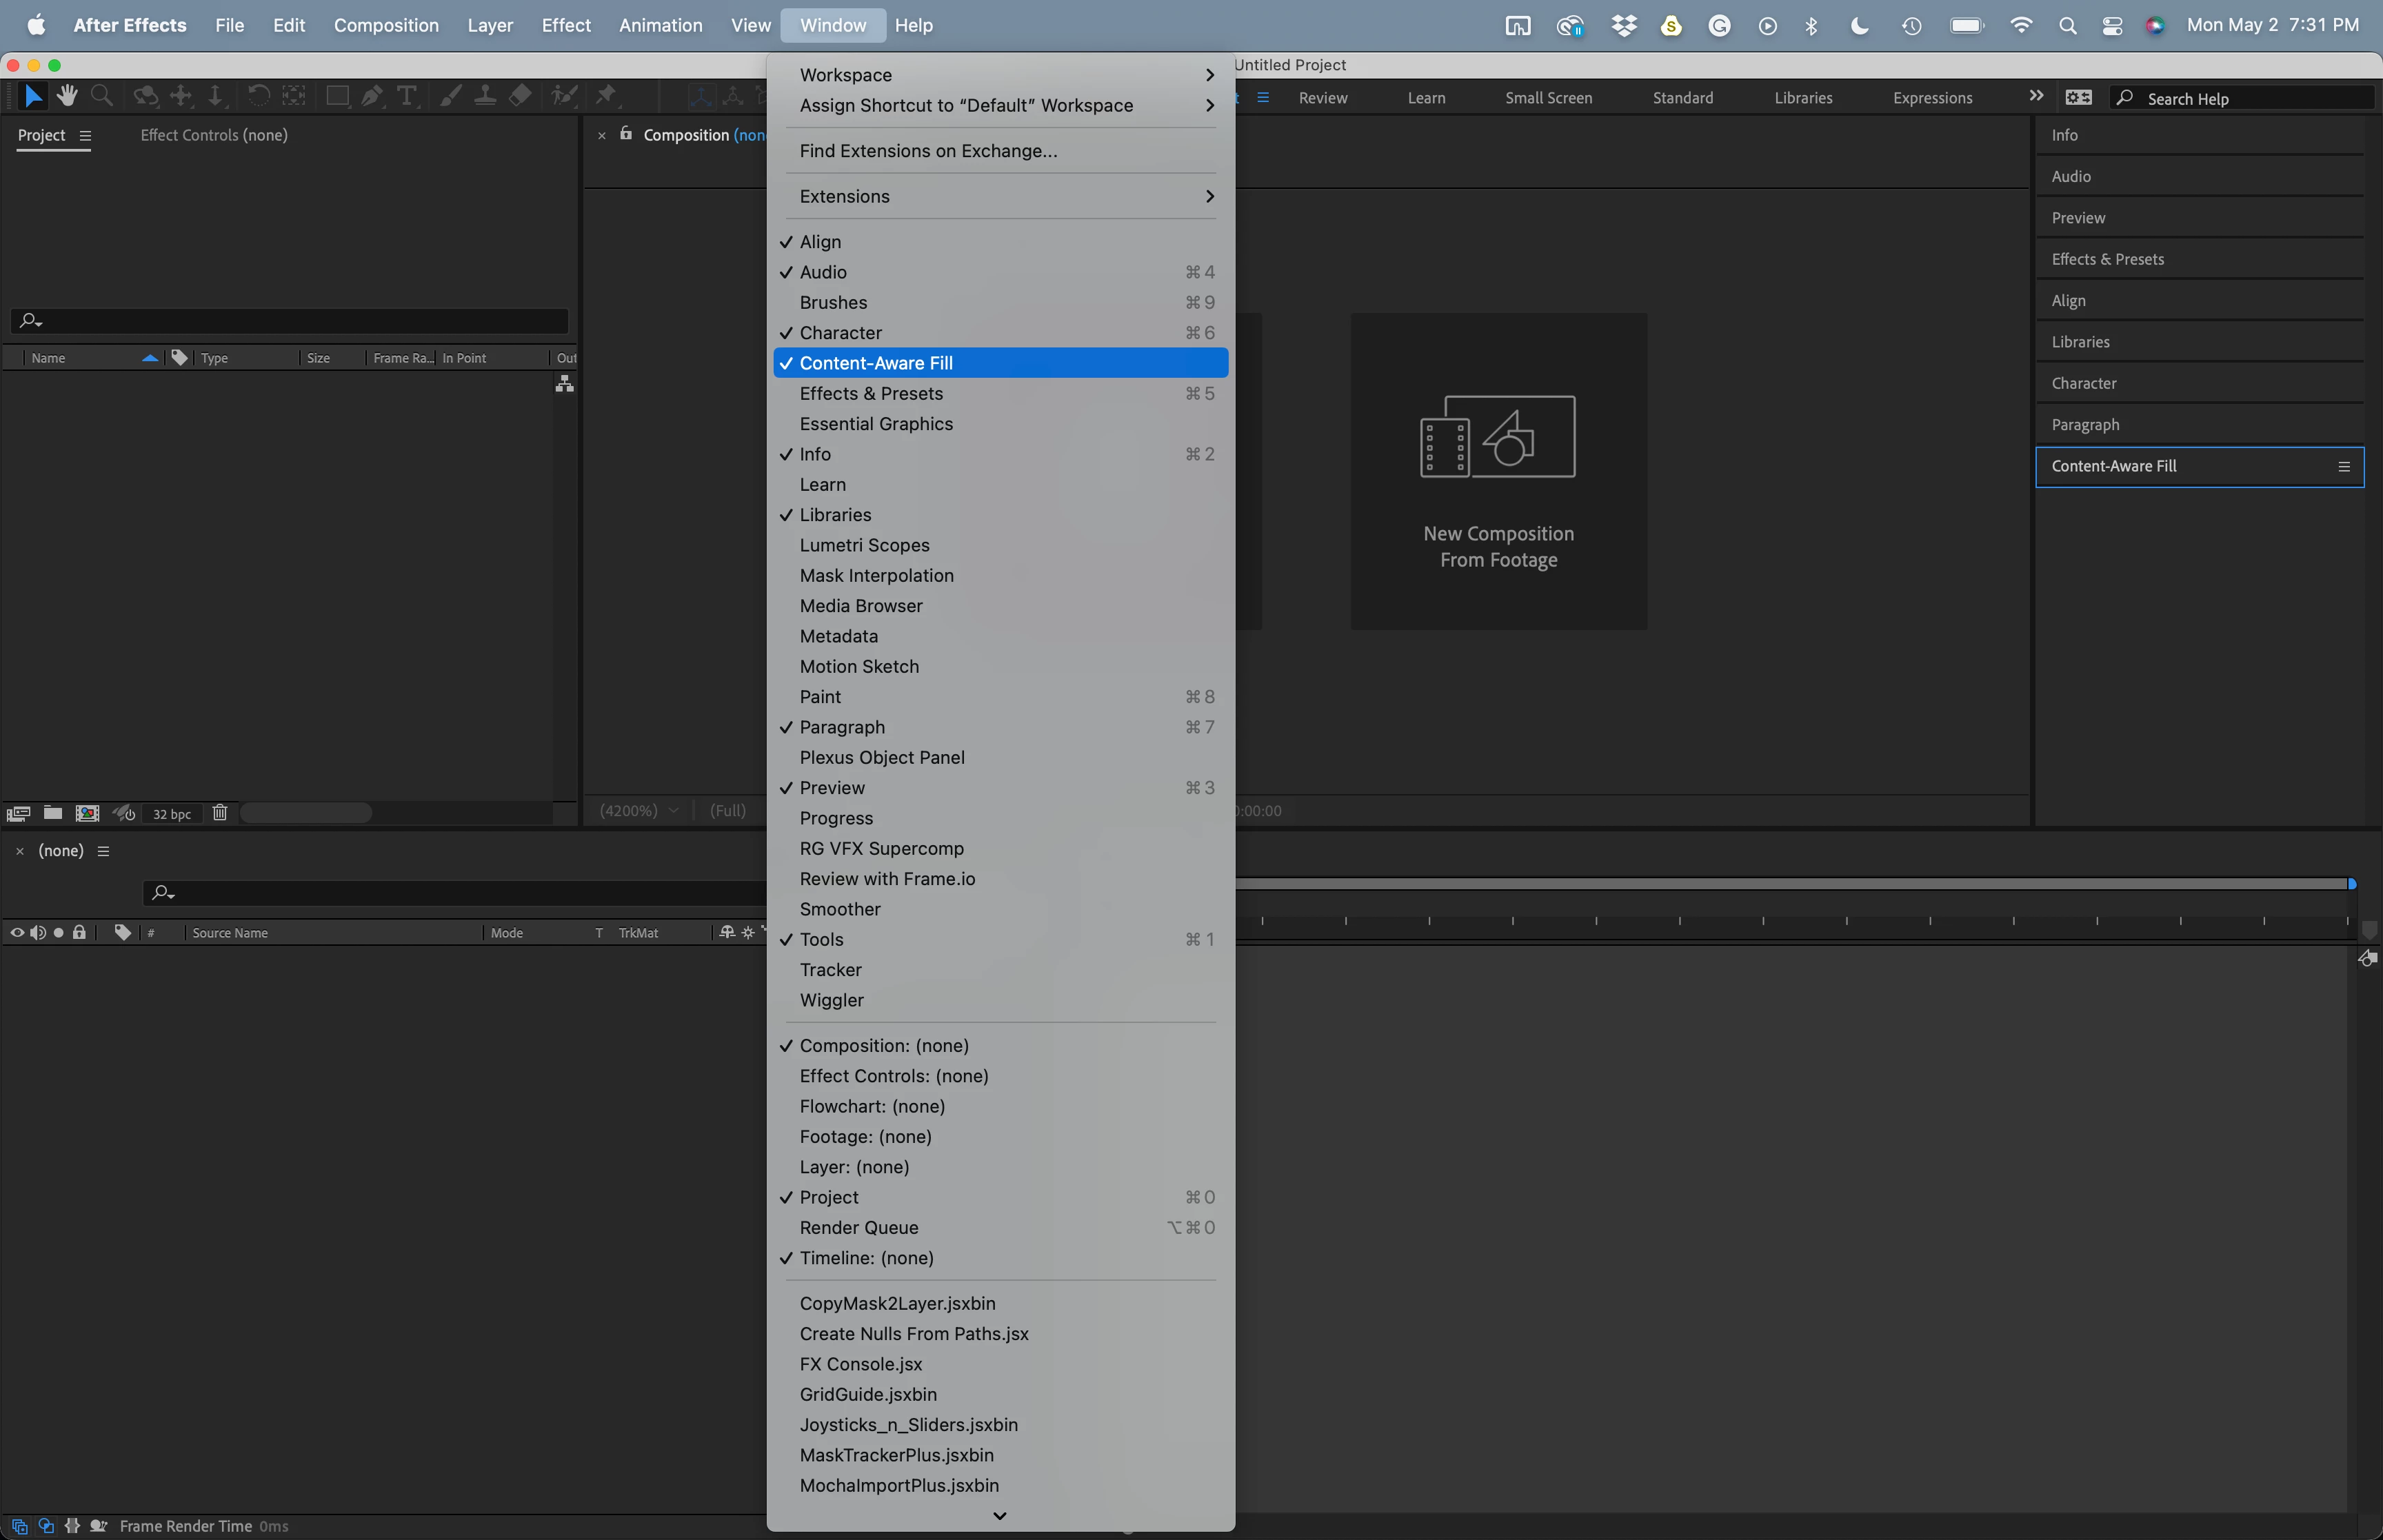This screenshot has width=2383, height=1540.
Task: Switch to the Small Screen workspace tab
Action: click(1548, 98)
